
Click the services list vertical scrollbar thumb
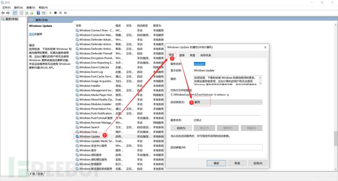tap(336, 138)
